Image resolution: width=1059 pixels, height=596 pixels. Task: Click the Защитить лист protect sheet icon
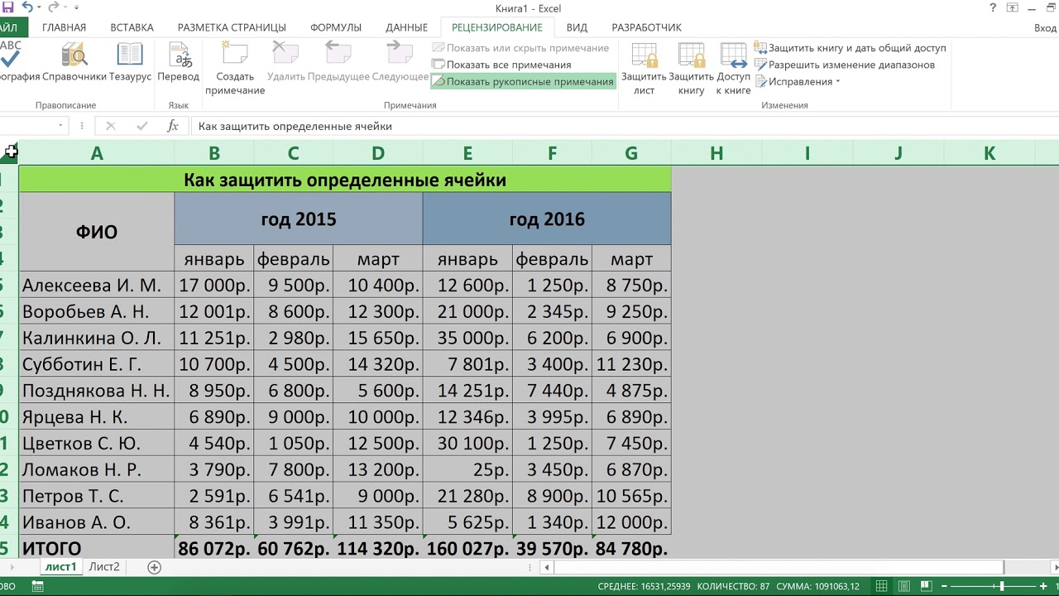645,69
